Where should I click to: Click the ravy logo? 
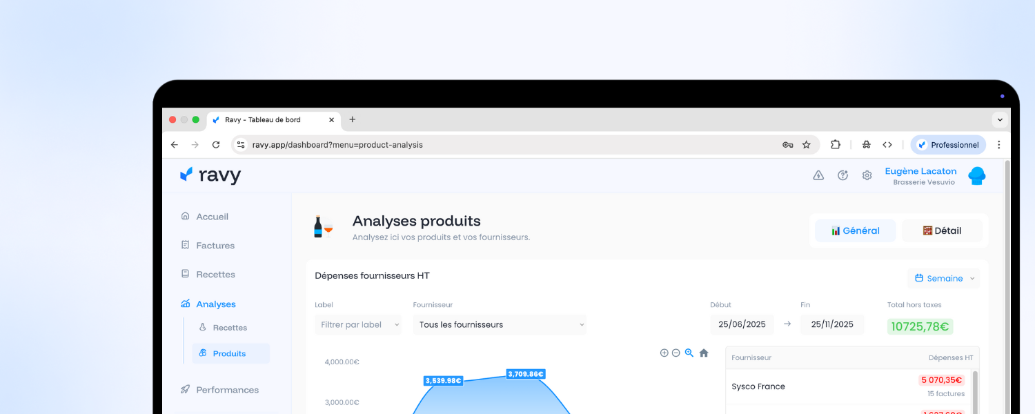(x=210, y=175)
